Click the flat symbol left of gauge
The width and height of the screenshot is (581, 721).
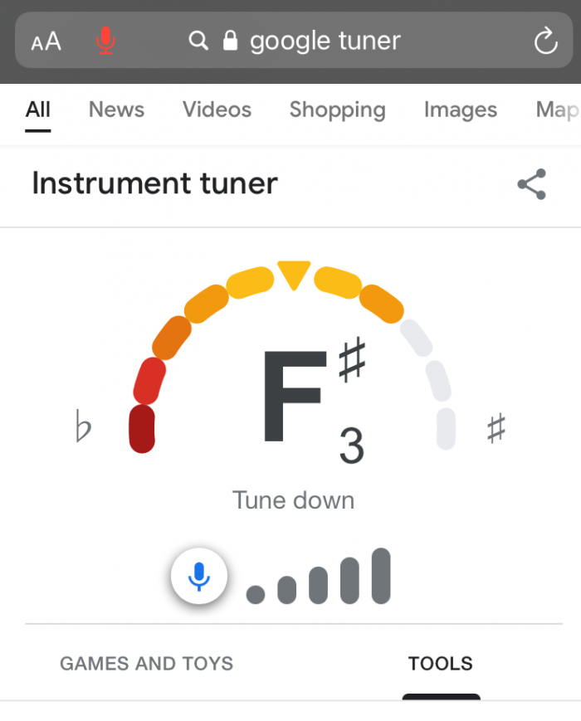tap(82, 428)
